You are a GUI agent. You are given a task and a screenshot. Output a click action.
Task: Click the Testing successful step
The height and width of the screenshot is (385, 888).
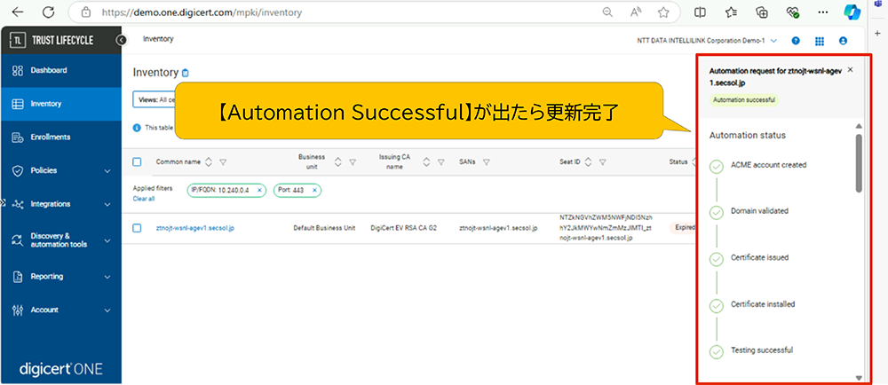pyautogui.click(x=762, y=350)
